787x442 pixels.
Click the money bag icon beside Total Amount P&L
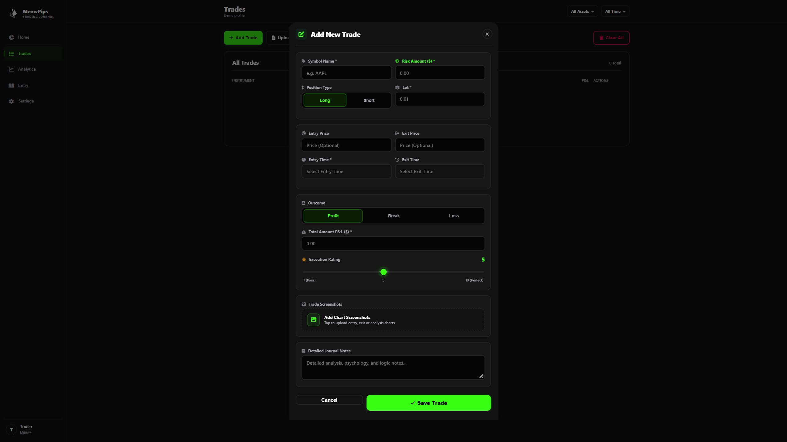(304, 232)
